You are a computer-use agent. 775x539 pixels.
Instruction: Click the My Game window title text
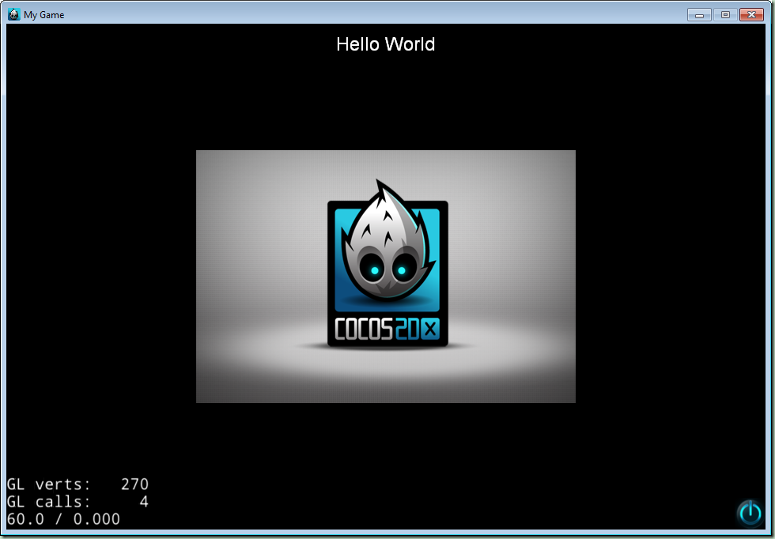point(44,15)
